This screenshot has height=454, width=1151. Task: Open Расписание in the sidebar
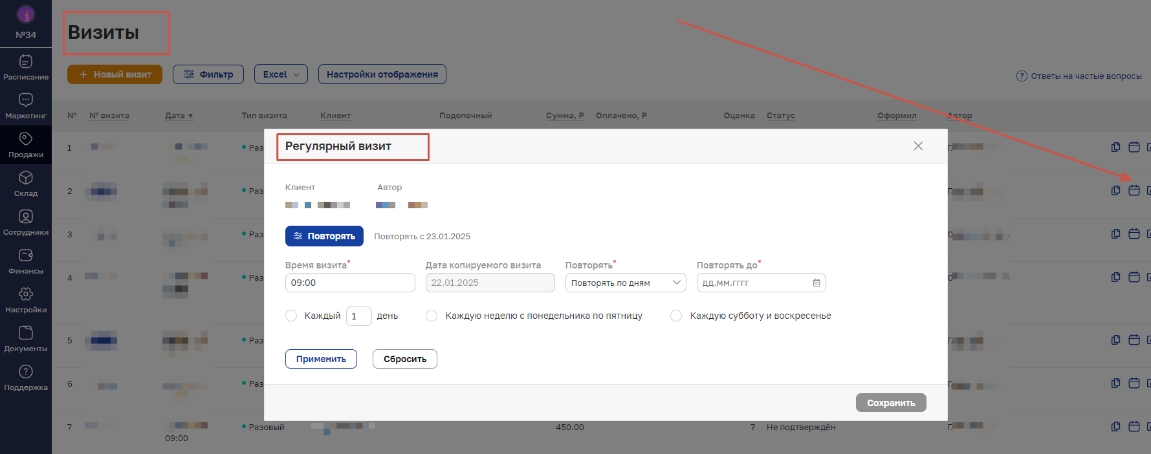(x=26, y=67)
